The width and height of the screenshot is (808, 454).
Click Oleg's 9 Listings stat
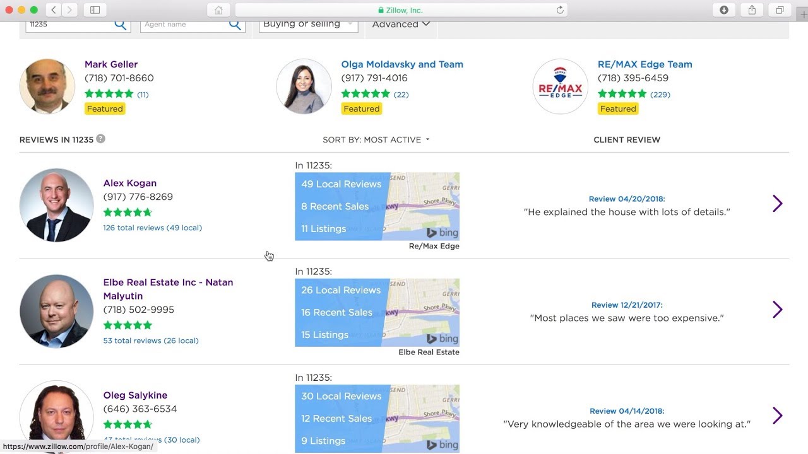323,440
